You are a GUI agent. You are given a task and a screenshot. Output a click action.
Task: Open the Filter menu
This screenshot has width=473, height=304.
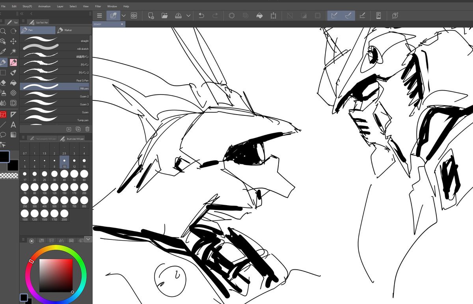pos(98,6)
